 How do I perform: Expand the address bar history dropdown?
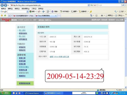pos(89,5)
